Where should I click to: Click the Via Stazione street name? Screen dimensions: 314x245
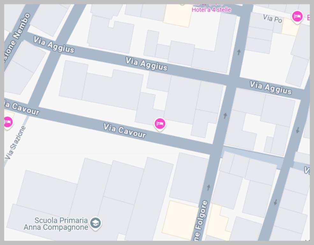(15, 142)
